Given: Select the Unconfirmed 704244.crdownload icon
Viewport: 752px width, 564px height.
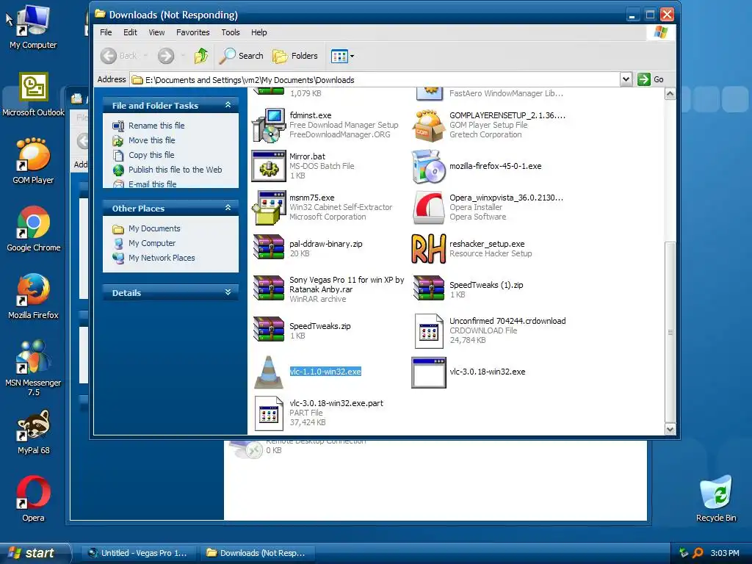Looking at the screenshot, I should click(428, 331).
